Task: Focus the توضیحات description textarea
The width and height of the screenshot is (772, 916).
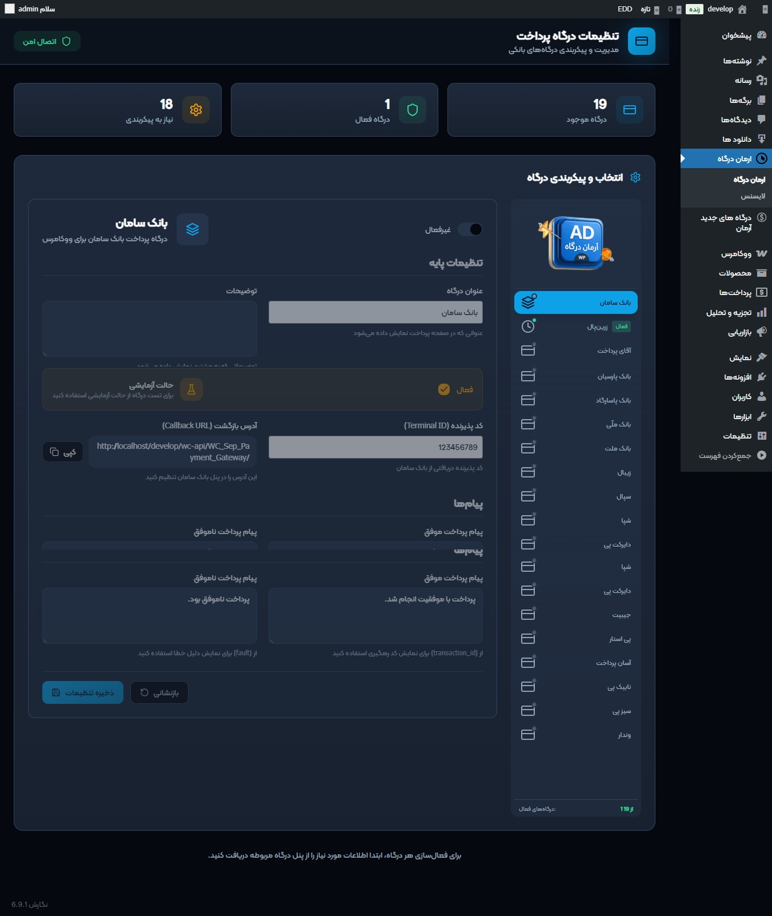Action: pos(150,329)
